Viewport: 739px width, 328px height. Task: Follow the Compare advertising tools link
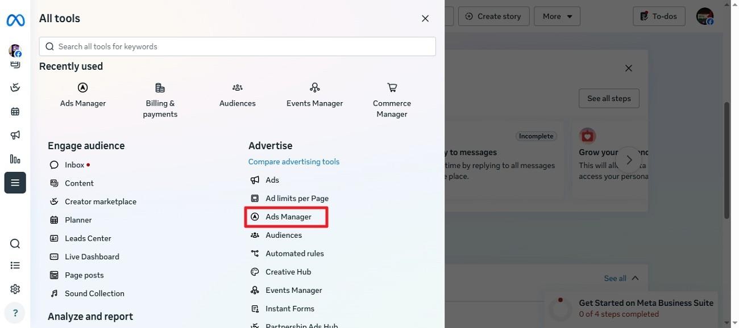pyautogui.click(x=294, y=162)
